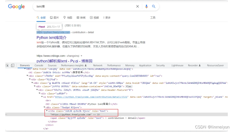Screen dimensions: 234x132
Task: Switch to the Elements panel
Action: (25, 66)
